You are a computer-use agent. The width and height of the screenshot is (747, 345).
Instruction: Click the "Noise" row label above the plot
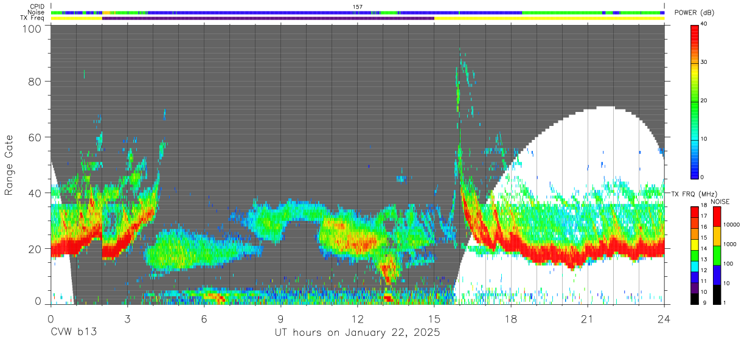tap(36, 12)
